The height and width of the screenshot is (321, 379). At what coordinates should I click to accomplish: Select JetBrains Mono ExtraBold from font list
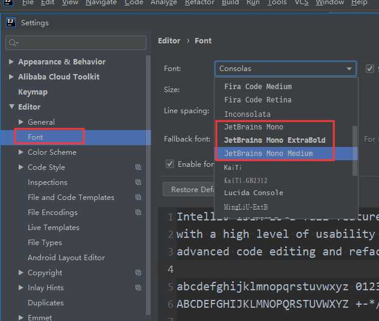coord(274,140)
